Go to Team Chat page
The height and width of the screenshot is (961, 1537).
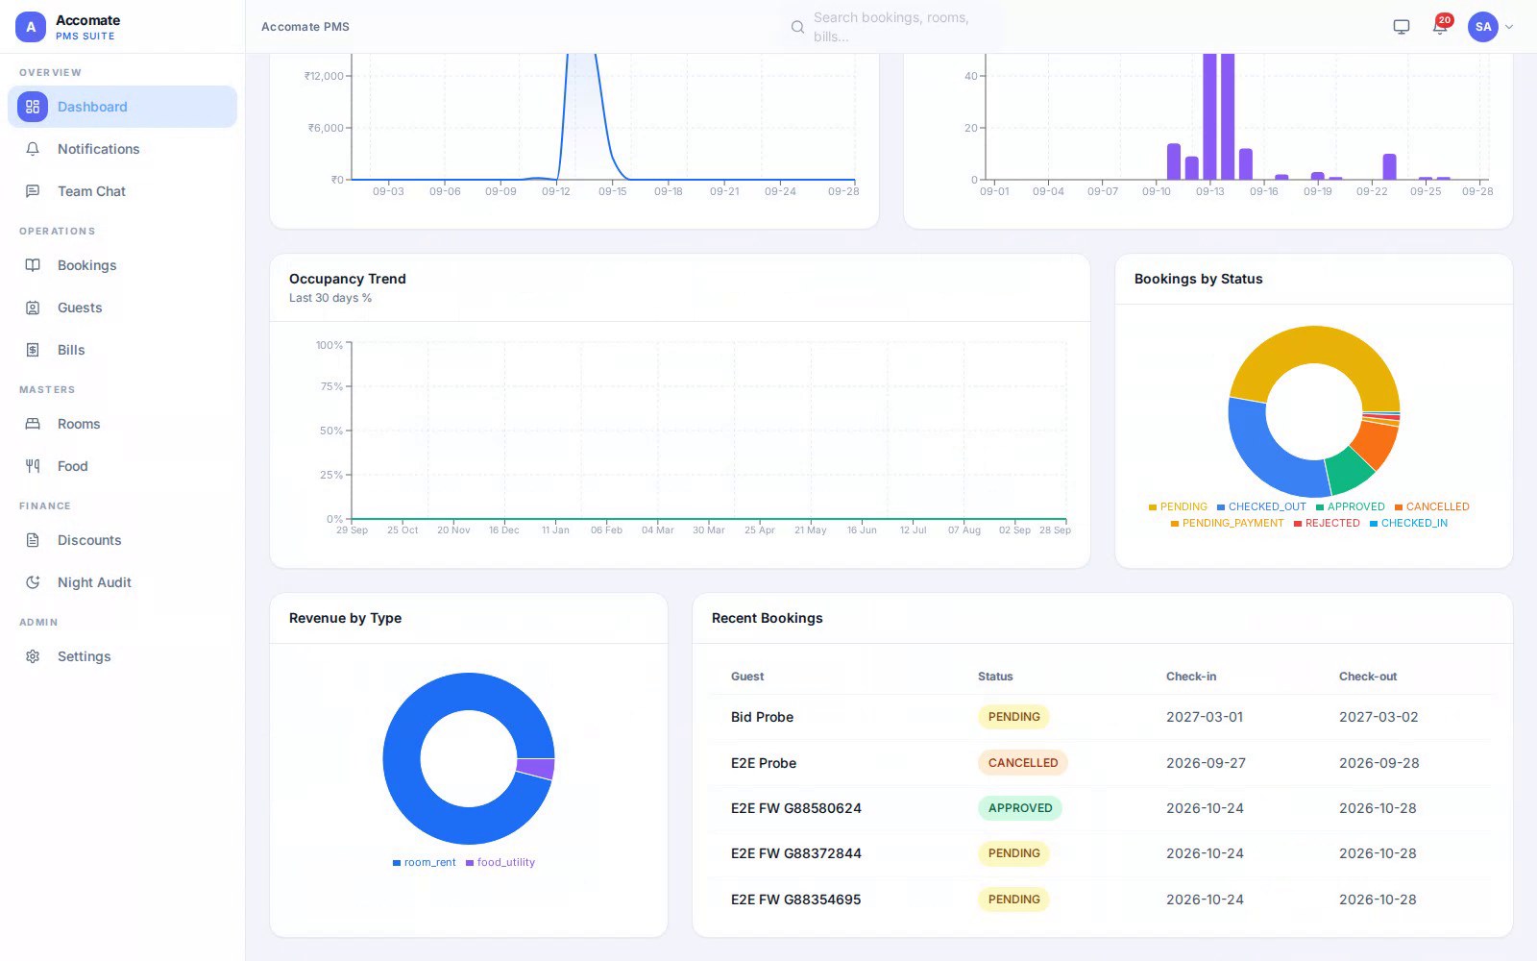coord(122,191)
